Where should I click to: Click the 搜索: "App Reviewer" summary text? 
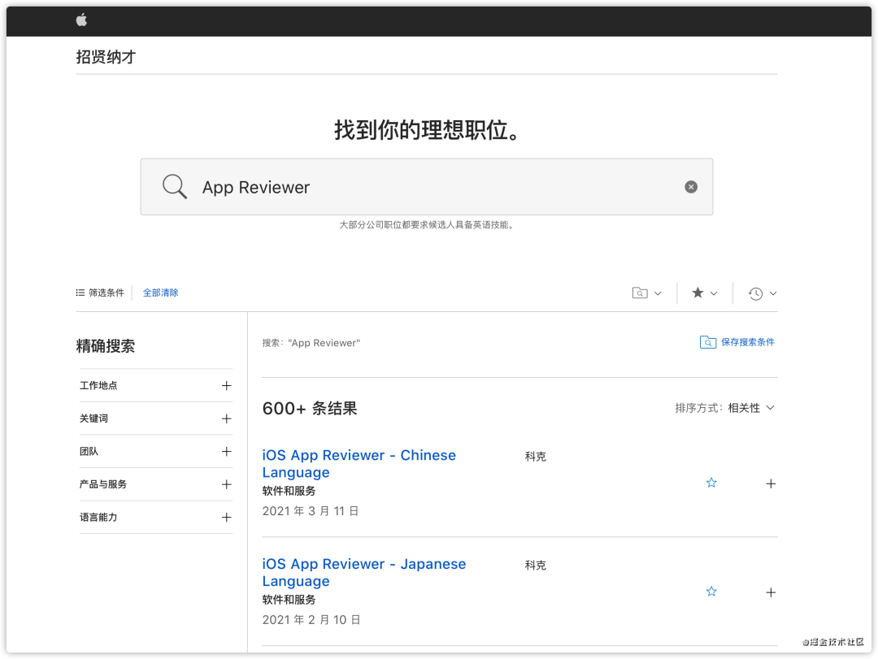click(x=311, y=343)
